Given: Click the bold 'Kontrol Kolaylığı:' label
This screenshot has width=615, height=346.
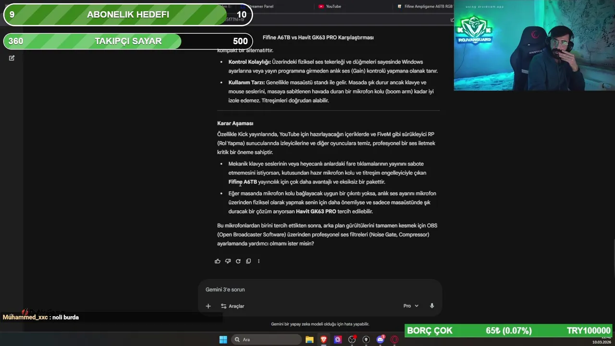Looking at the screenshot, I should pyautogui.click(x=249, y=62).
